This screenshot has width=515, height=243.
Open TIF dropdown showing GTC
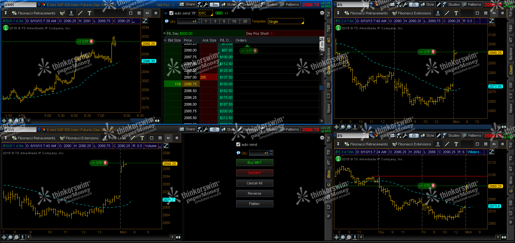point(205,13)
